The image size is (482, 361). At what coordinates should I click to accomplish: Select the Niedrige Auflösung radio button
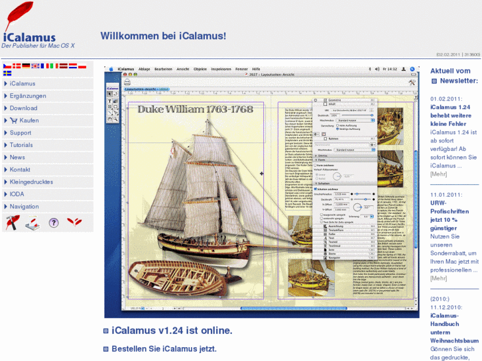click(337, 129)
